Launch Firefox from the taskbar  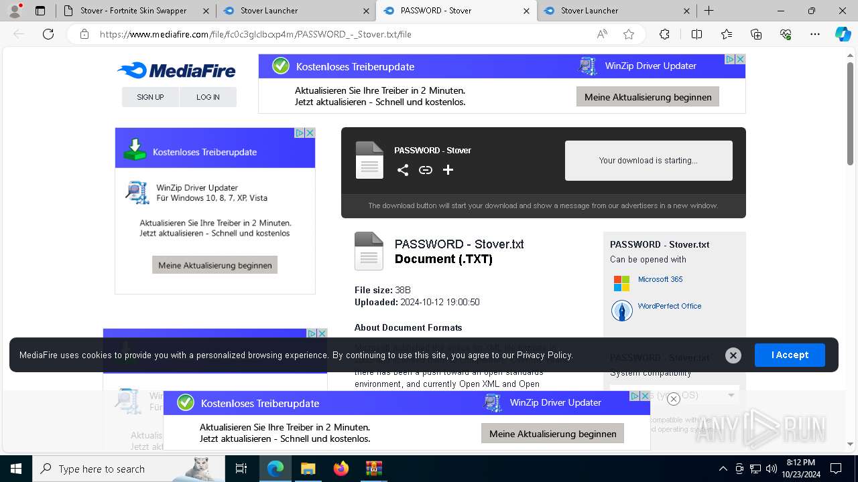(x=341, y=469)
